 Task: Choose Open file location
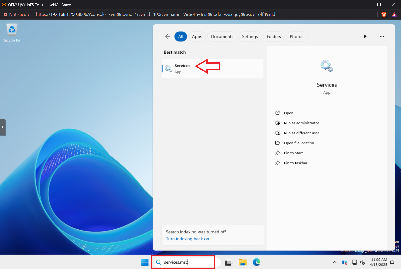pyautogui.click(x=299, y=143)
